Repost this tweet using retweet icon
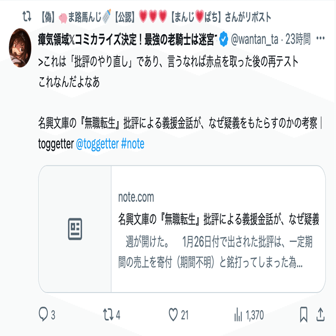The height and width of the screenshot is (336, 336). tap(108, 315)
